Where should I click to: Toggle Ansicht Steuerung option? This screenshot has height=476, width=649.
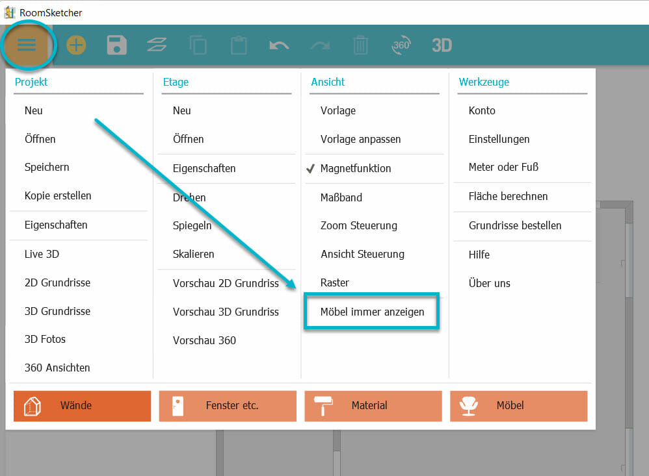pyautogui.click(x=362, y=254)
